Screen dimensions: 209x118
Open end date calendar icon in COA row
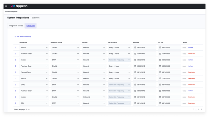coord(160,103)
